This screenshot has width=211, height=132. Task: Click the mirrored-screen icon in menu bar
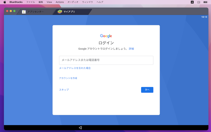coord(199,2)
